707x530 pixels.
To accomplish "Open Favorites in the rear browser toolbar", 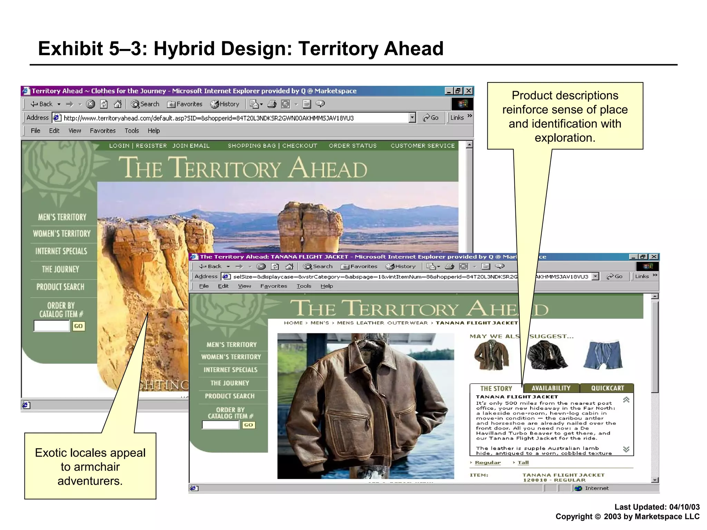I will pos(185,104).
